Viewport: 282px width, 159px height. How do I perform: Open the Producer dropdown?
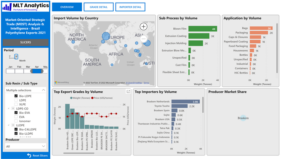click(x=25, y=146)
